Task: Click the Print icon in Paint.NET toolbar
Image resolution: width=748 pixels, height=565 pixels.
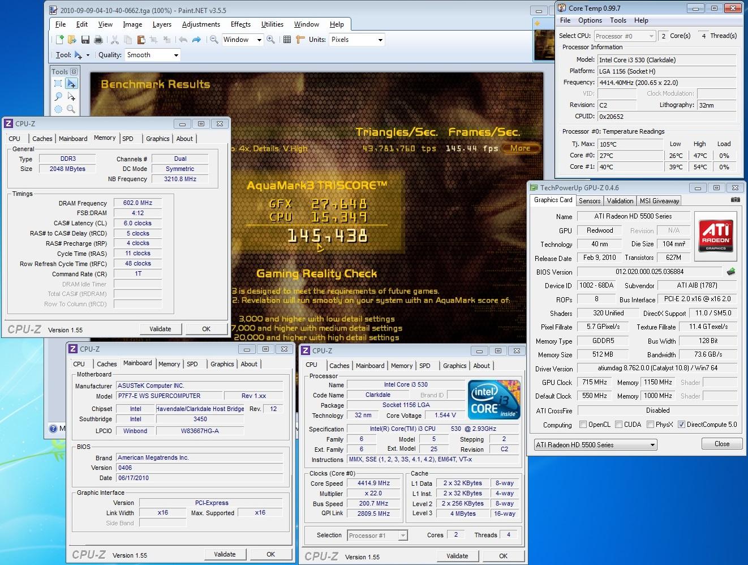Action: click(98, 40)
